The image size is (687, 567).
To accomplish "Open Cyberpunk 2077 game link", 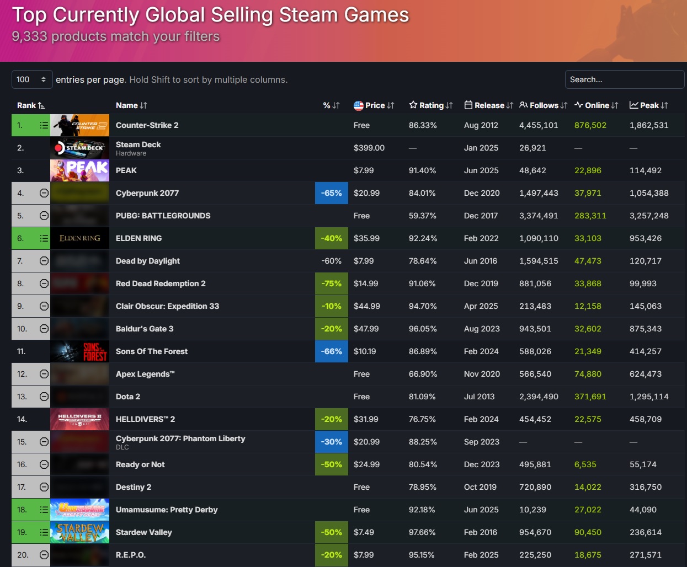I will (x=147, y=193).
